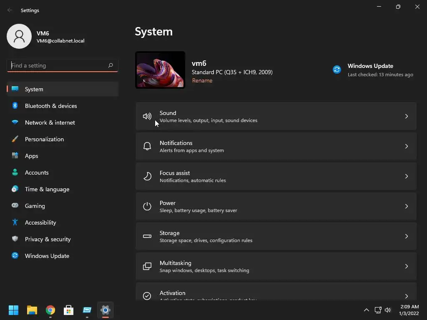Launch Google Chrome from the taskbar
Image resolution: width=427 pixels, height=320 pixels.
point(50,310)
